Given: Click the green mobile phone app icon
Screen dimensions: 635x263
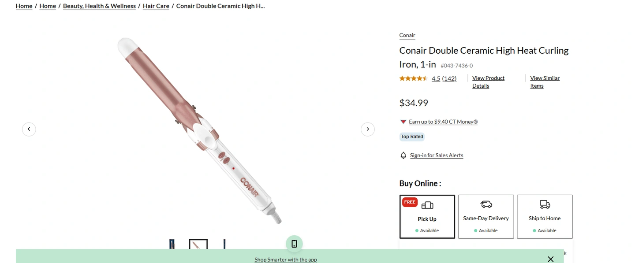Looking at the screenshot, I should click(294, 244).
